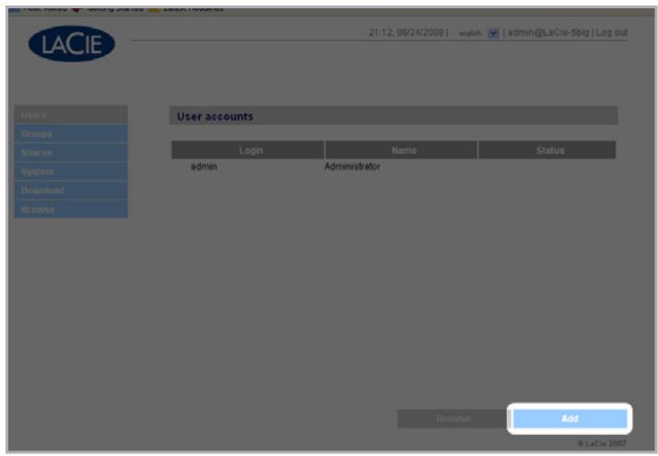Open the Browse menu item

71,209
